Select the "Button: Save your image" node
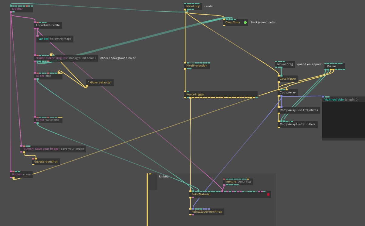The height and width of the screenshot is (226, 365). (x=53, y=149)
